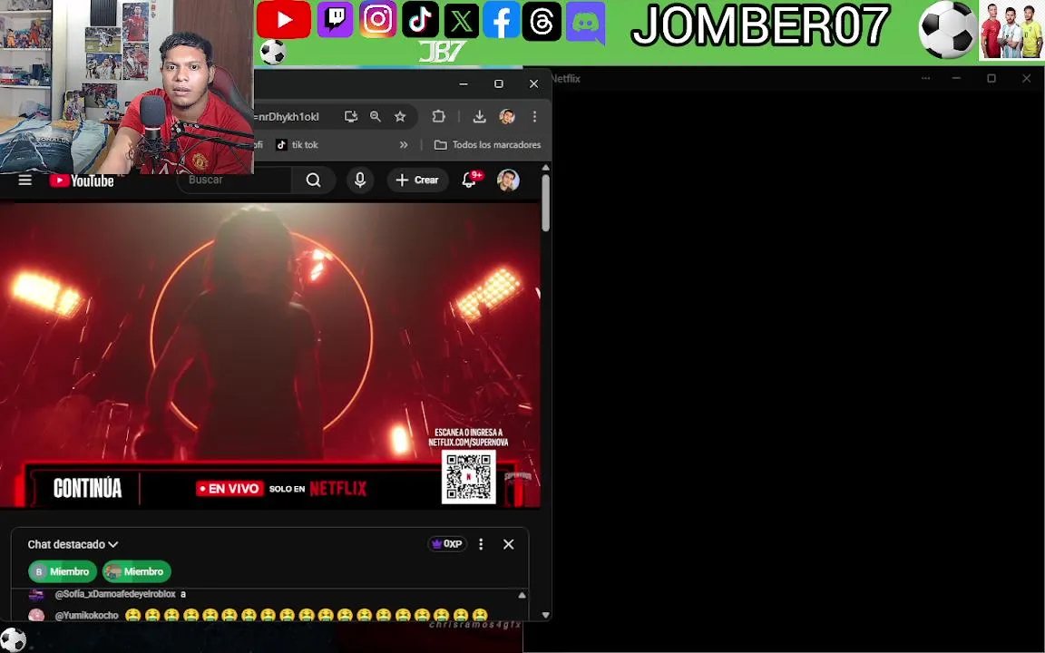Expand hidden bookmarks chevron
This screenshot has height=653, width=1045.
tap(403, 144)
